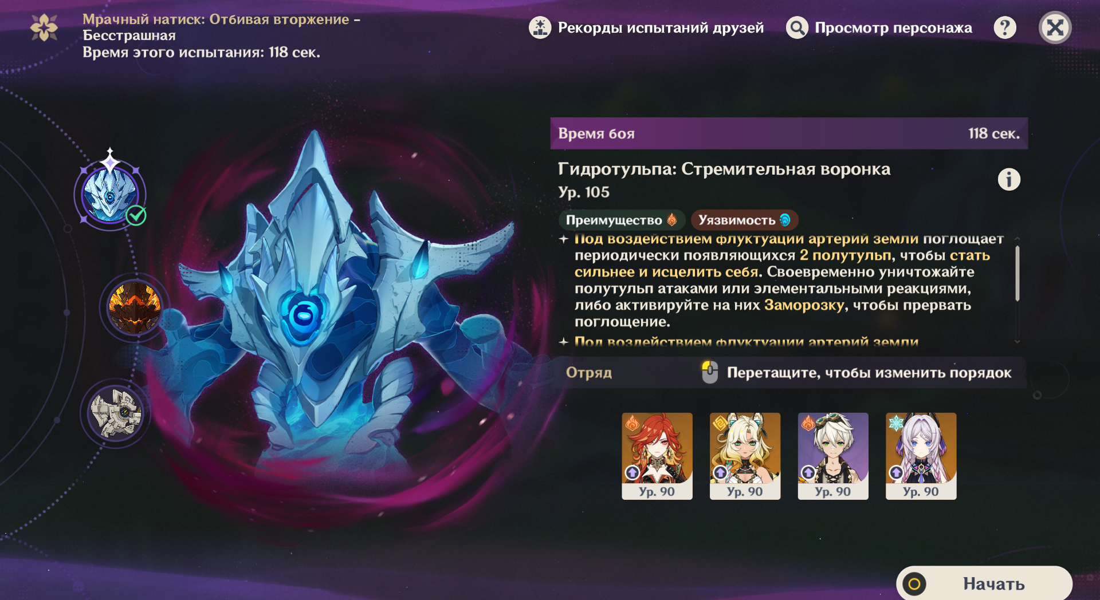This screenshot has height=600, width=1100.
Task: Click the description scroll down arrow
Action: tap(1017, 341)
